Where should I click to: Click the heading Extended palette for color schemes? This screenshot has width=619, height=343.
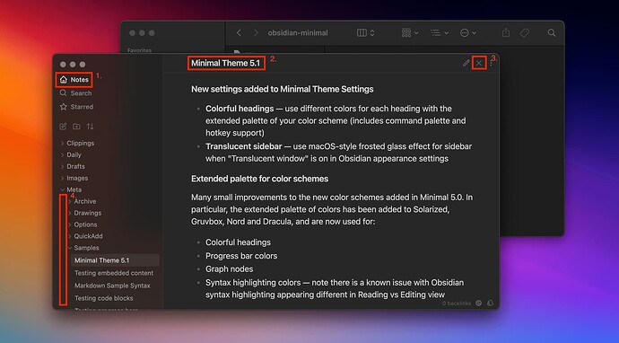pyautogui.click(x=260, y=179)
